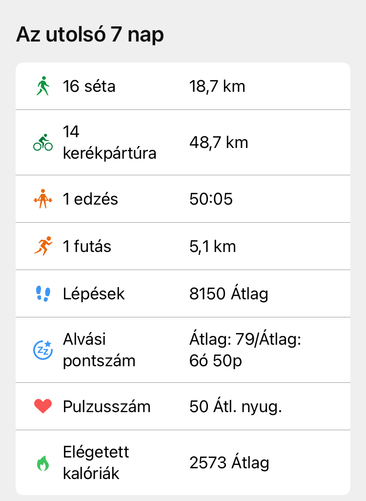Tap the blue sleep score icon
The height and width of the screenshot is (501, 366).
[x=43, y=350]
